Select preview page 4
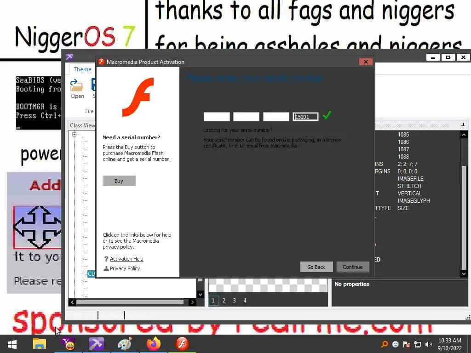 click(x=245, y=301)
